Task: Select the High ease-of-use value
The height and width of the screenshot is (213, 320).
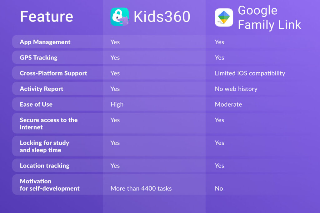Action: coord(117,104)
